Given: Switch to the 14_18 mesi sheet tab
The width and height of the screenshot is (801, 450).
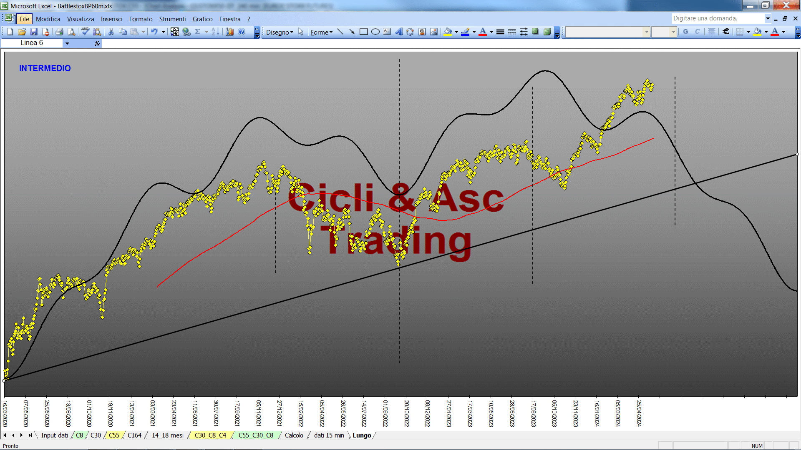Looking at the screenshot, I should [167, 435].
